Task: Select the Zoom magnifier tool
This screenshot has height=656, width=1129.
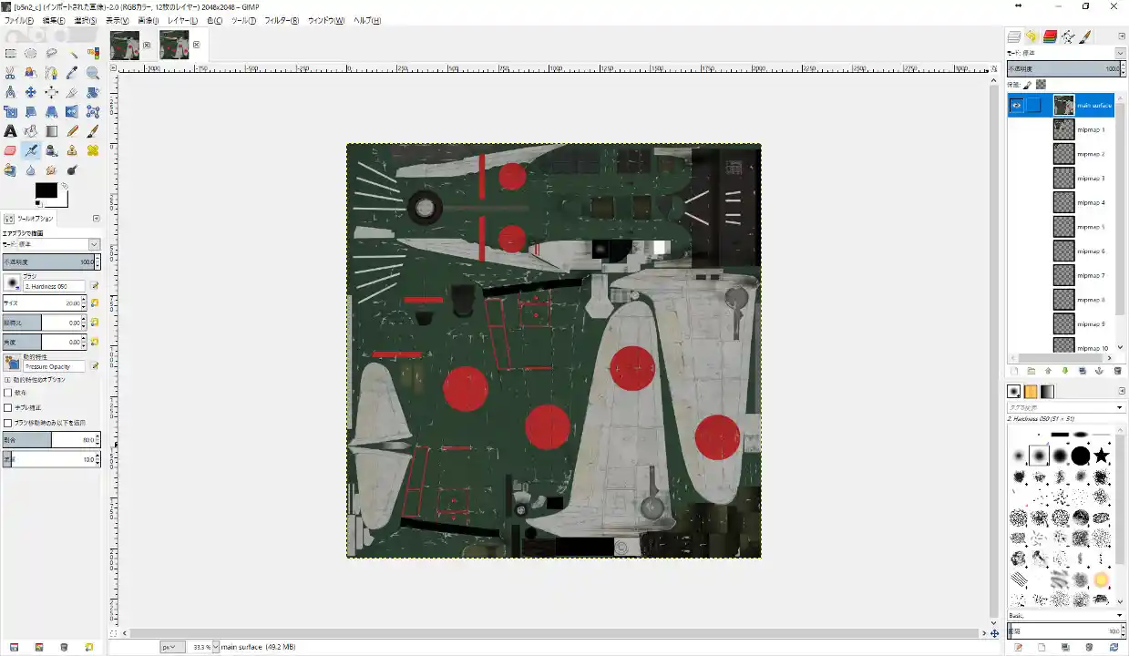Action: tap(93, 73)
